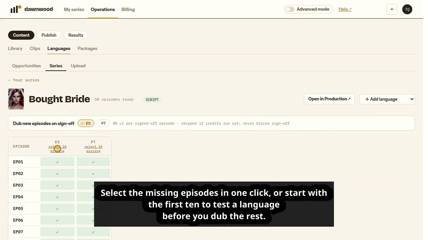Image resolution: width=428 pixels, height=240 pixels.
Task: Click EP04 ES checkmark cell
Action: click(57, 197)
